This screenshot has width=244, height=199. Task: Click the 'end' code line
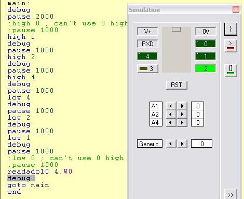coord(14,192)
